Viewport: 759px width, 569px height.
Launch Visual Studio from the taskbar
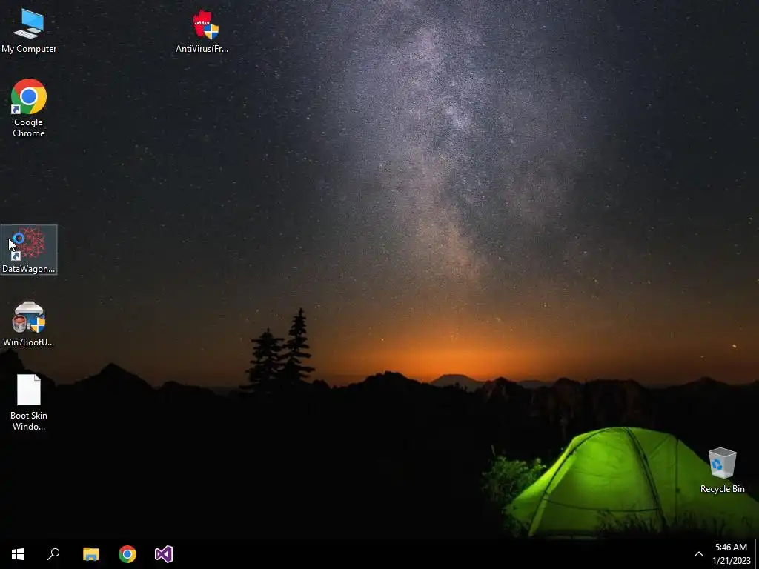[164, 554]
